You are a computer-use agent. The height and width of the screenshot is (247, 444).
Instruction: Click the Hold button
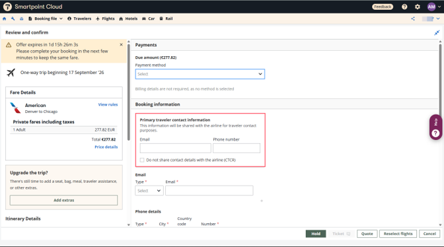(316, 234)
